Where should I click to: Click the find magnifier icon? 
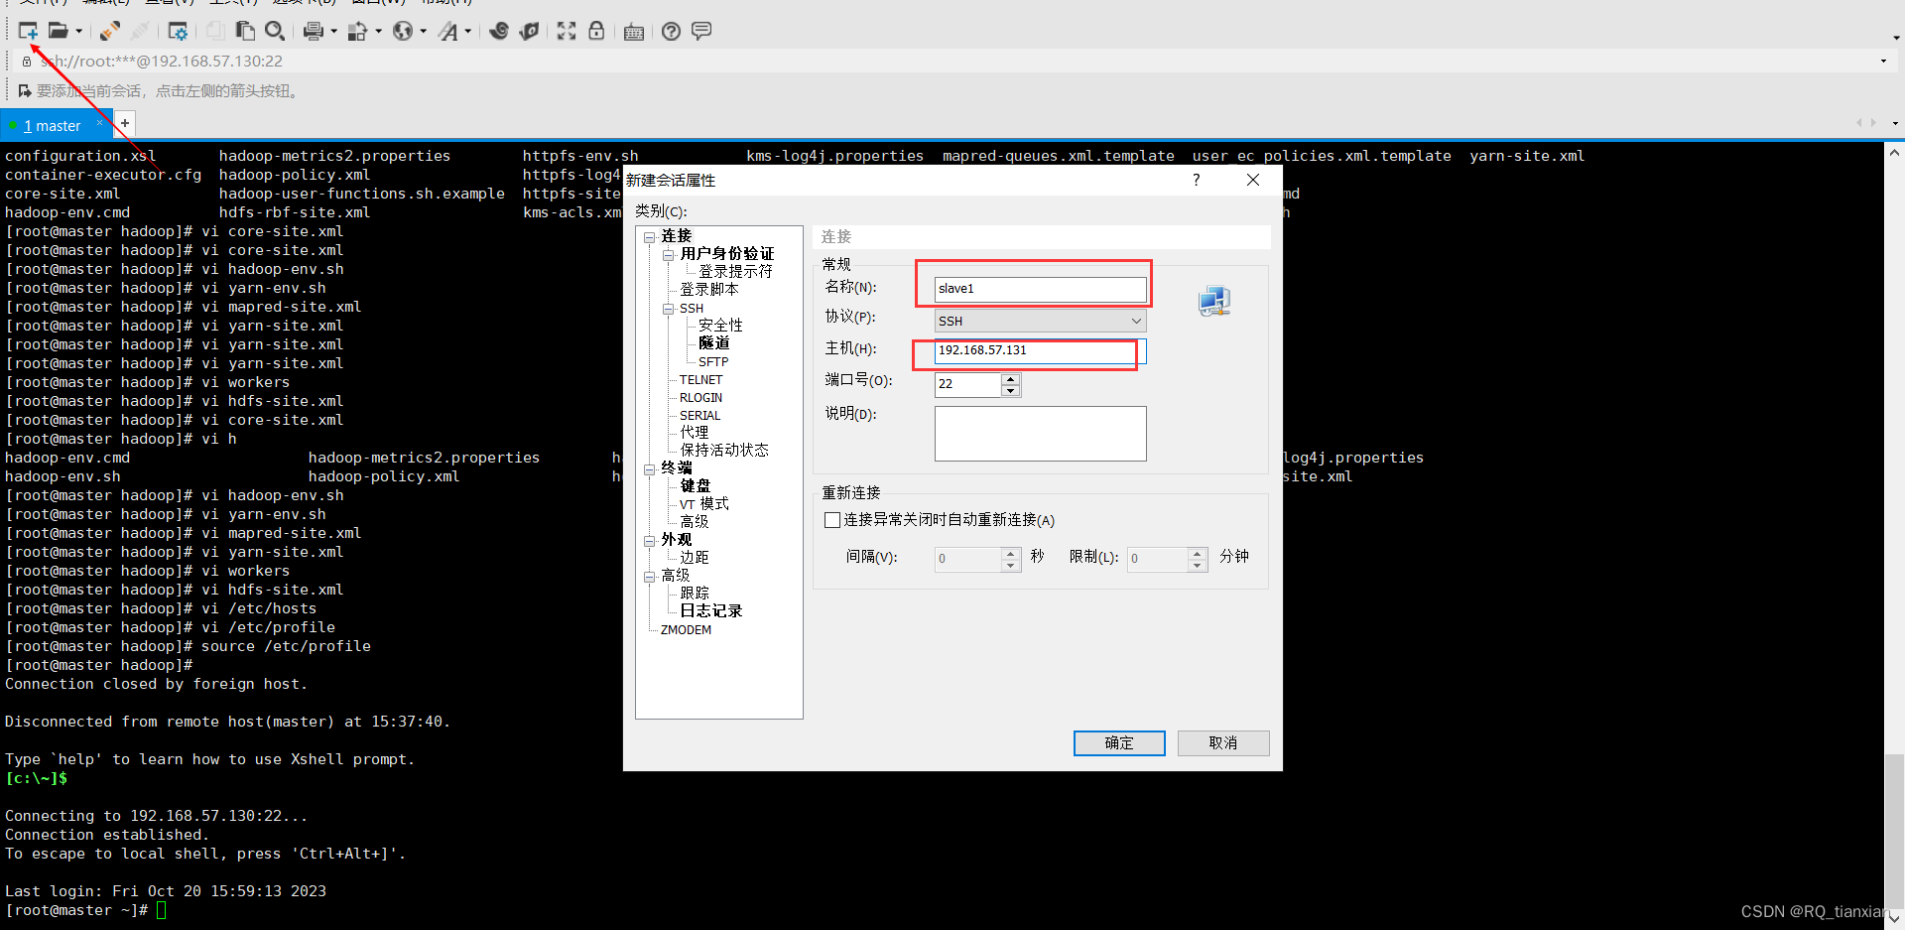point(275,31)
